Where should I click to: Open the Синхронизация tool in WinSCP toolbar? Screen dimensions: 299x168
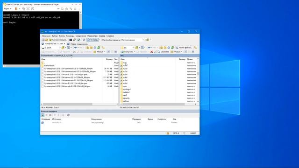click(x=58, y=40)
